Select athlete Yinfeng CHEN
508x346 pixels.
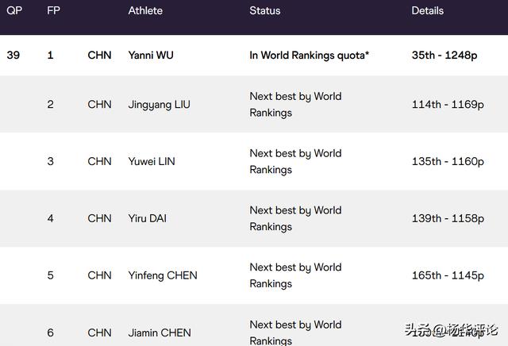click(x=162, y=275)
